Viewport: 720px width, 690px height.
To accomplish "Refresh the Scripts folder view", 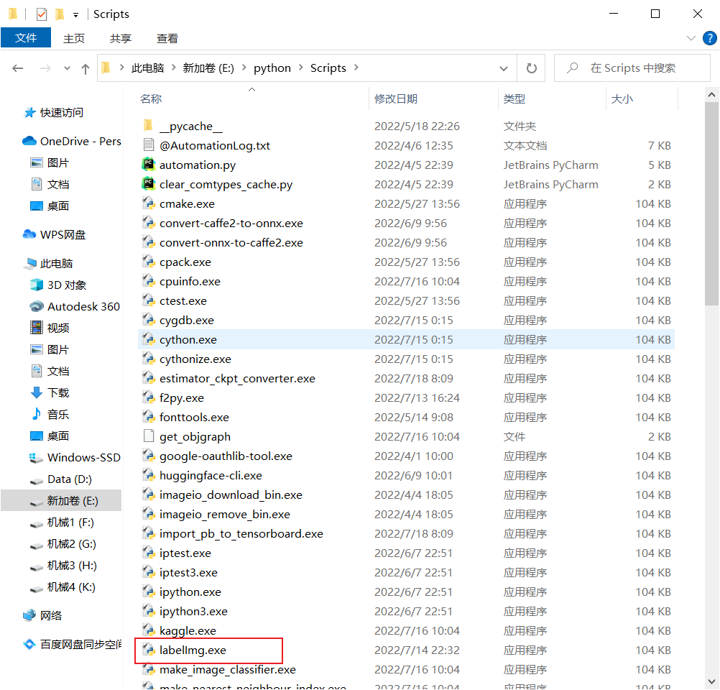I will [x=531, y=68].
